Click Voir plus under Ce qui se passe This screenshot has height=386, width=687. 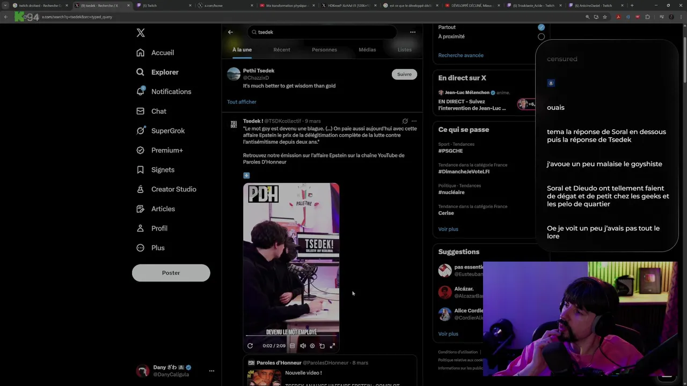click(448, 229)
